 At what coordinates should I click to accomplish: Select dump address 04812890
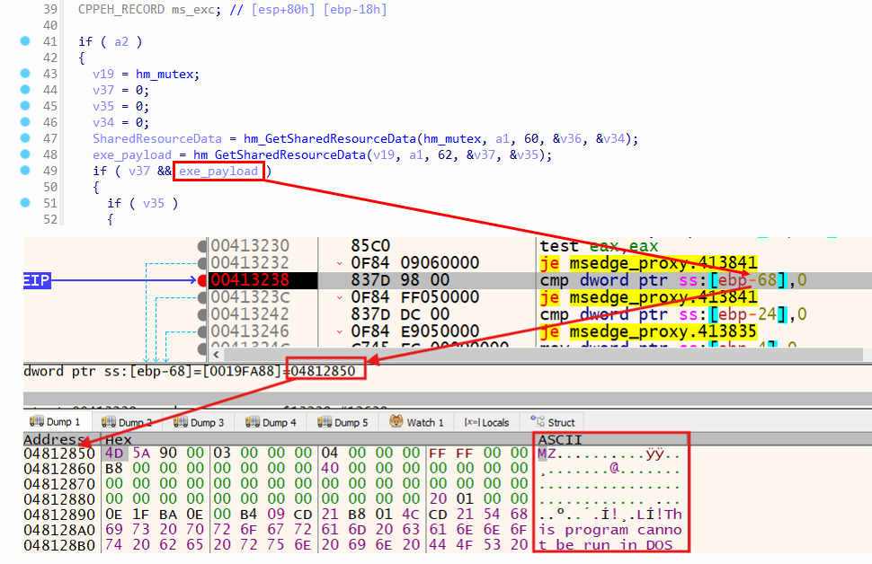click(59, 515)
